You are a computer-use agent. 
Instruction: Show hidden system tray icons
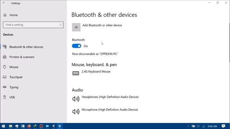188,126
